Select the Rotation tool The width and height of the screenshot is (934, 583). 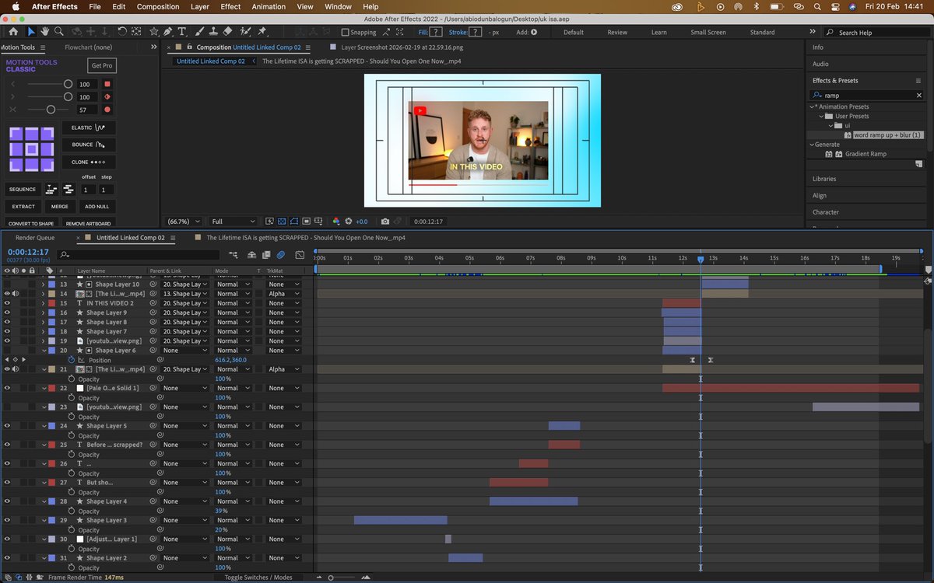(122, 32)
